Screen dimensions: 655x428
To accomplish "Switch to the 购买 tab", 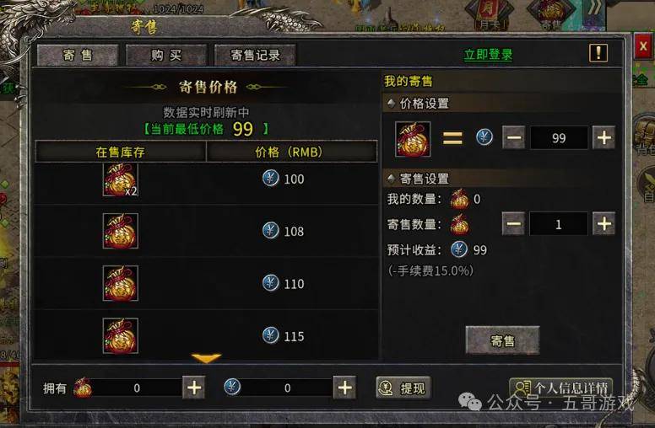I will click(x=166, y=55).
